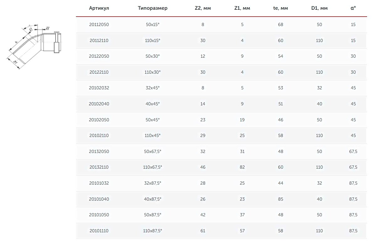The image size is (374, 247).
Task: Click the Артикул column header
Action: coord(99,8)
